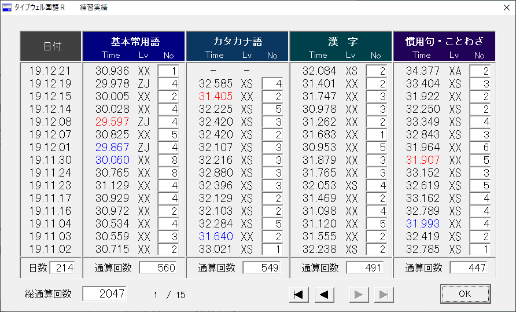Click the time 32.084 under 漢字
Viewport: 516px width, 312px height.
(x=319, y=71)
